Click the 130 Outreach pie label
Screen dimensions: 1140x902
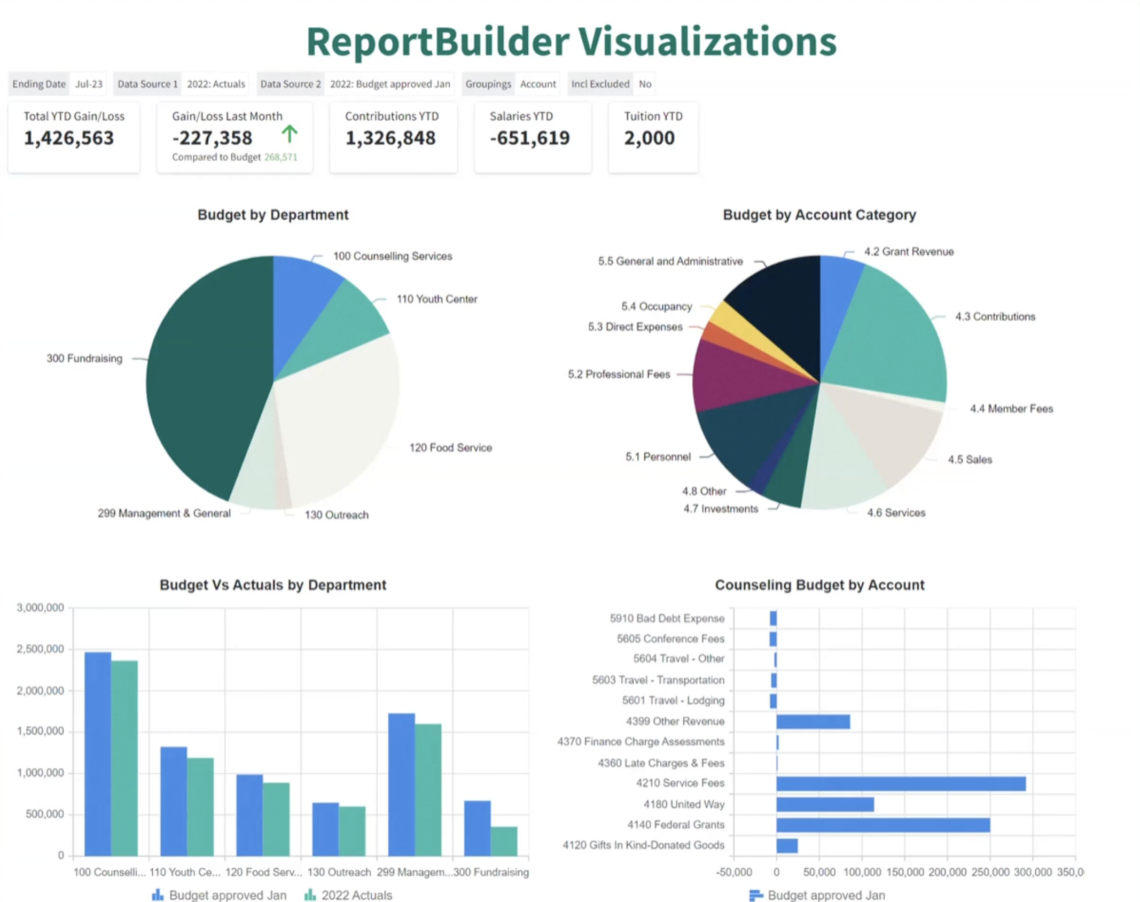pos(337,515)
